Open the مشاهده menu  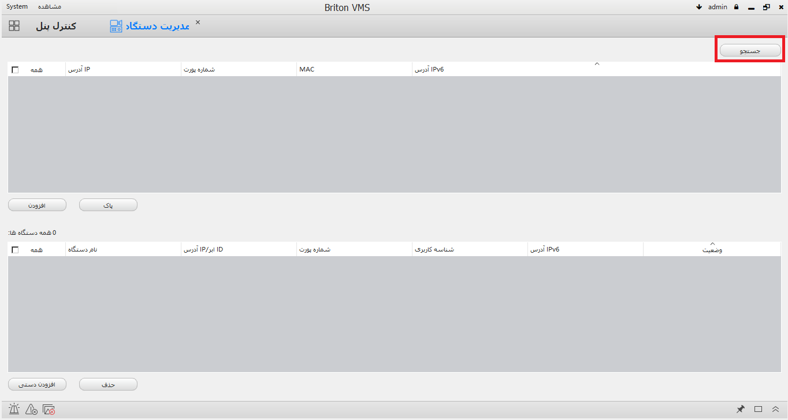(50, 6)
